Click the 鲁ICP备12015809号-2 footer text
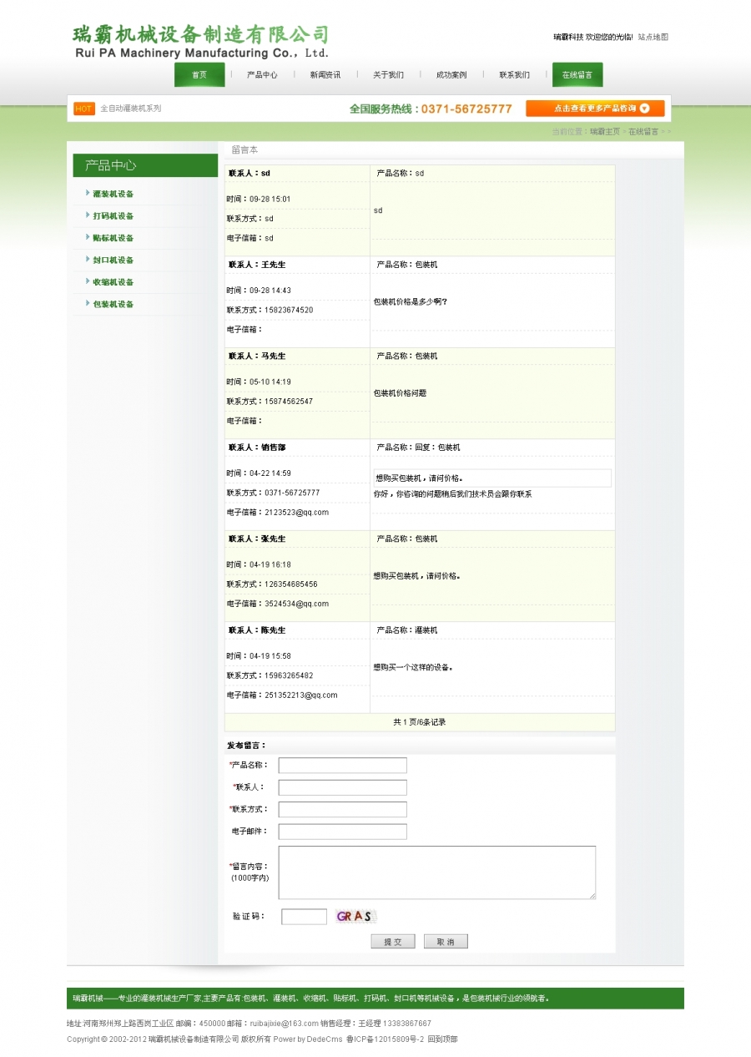The width and height of the screenshot is (751, 1057). pyautogui.click(x=385, y=1039)
